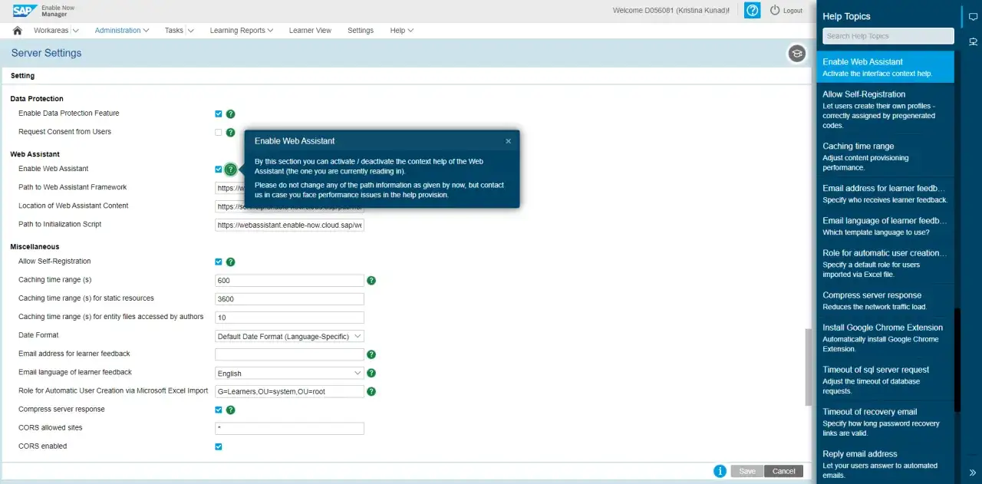Open the Caching time range help topic
The image size is (982, 484).
(x=885, y=156)
